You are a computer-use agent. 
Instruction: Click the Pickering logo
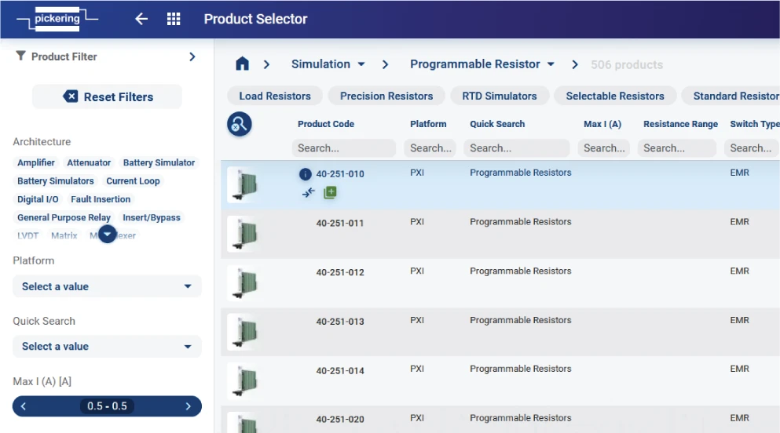coord(57,19)
